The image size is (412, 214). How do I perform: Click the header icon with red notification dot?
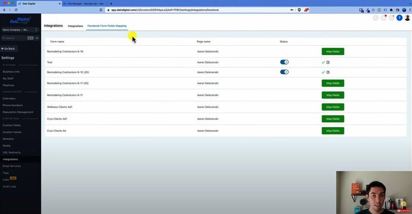pyautogui.click(x=384, y=18)
